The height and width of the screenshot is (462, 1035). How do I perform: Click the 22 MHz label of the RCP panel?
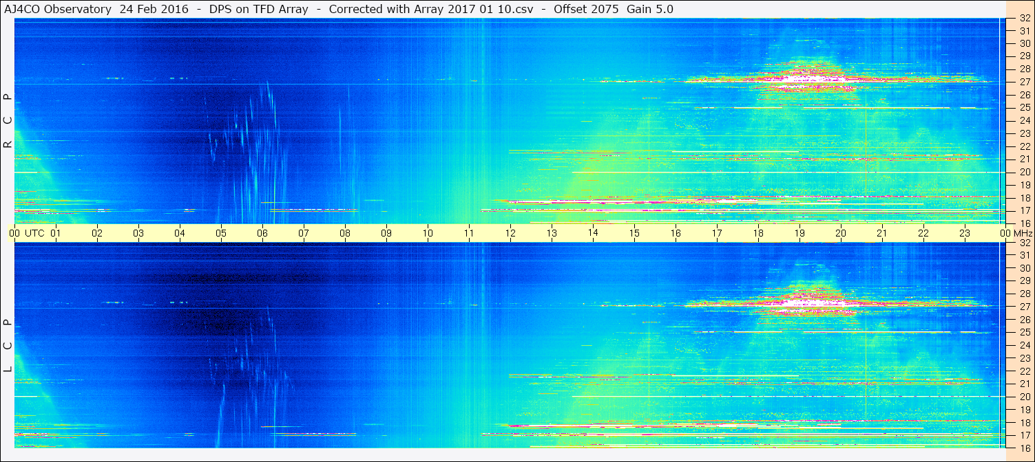[x=1025, y=146]
